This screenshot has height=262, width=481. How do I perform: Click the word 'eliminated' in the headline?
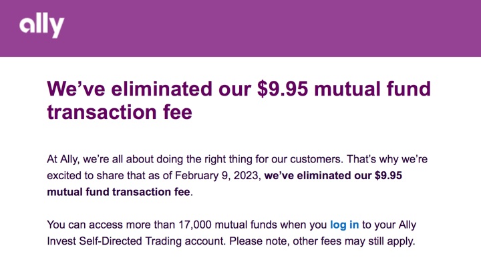(162, 89)
